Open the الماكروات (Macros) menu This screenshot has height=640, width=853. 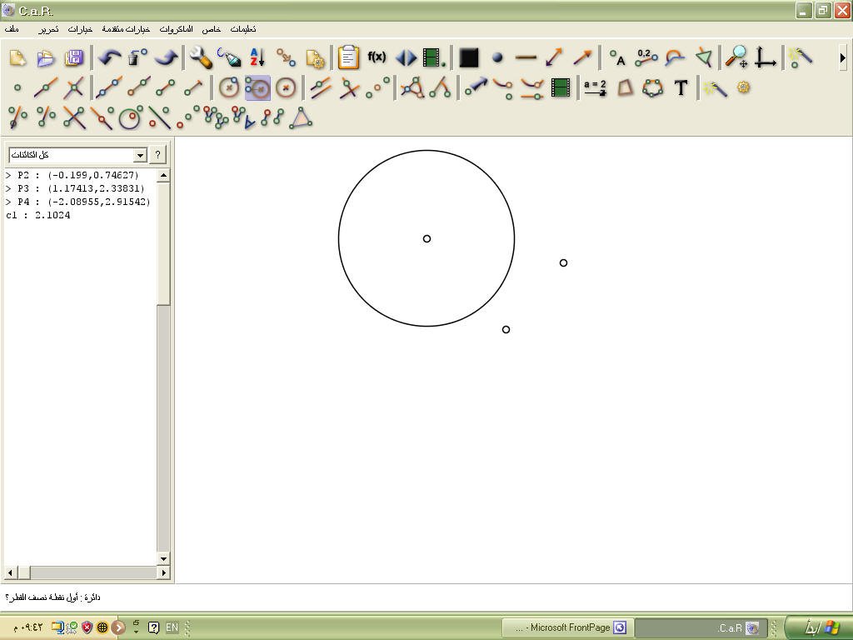[x=176, y=29]
